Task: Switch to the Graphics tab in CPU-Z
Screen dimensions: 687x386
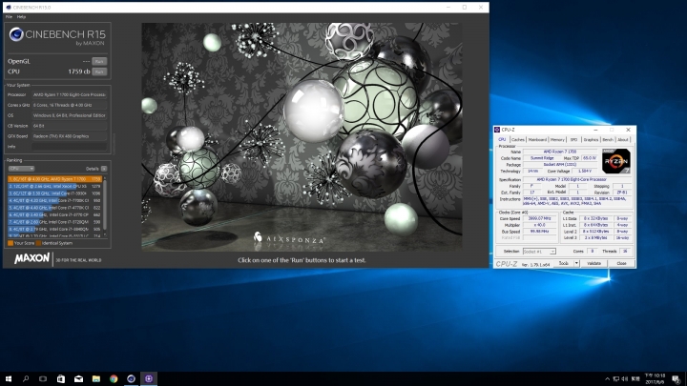Action: 591,139
